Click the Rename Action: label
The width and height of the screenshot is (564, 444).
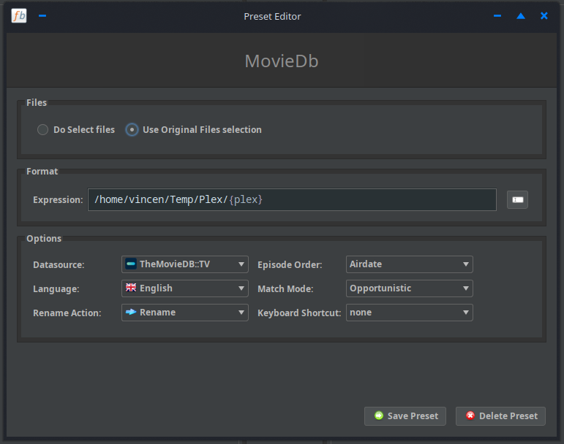[67, 313]
